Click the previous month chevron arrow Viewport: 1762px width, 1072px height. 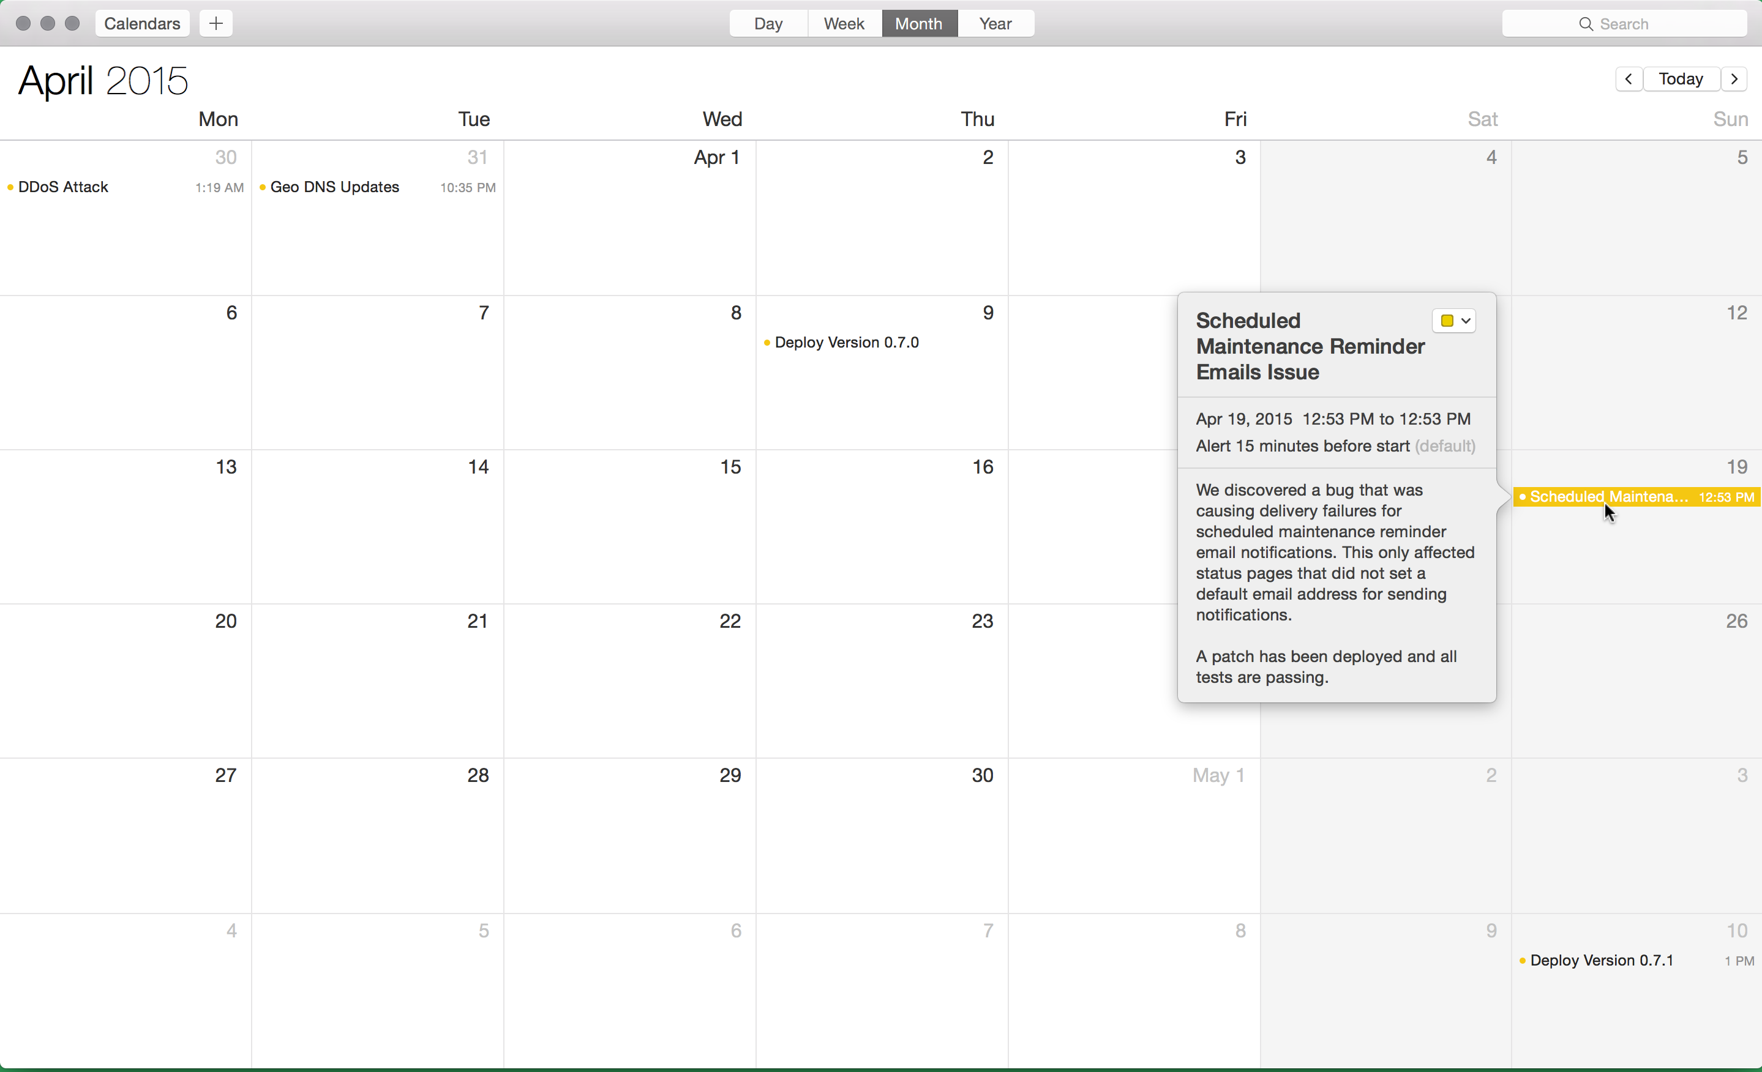click(1629, 78)
